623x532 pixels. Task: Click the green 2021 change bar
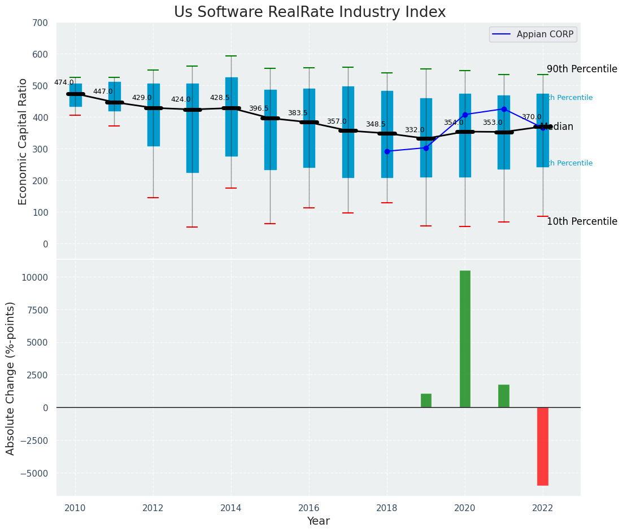point(504,396)
